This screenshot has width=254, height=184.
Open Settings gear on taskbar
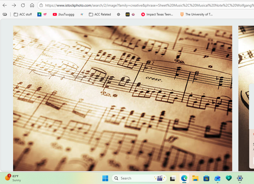tap(240, 178)
